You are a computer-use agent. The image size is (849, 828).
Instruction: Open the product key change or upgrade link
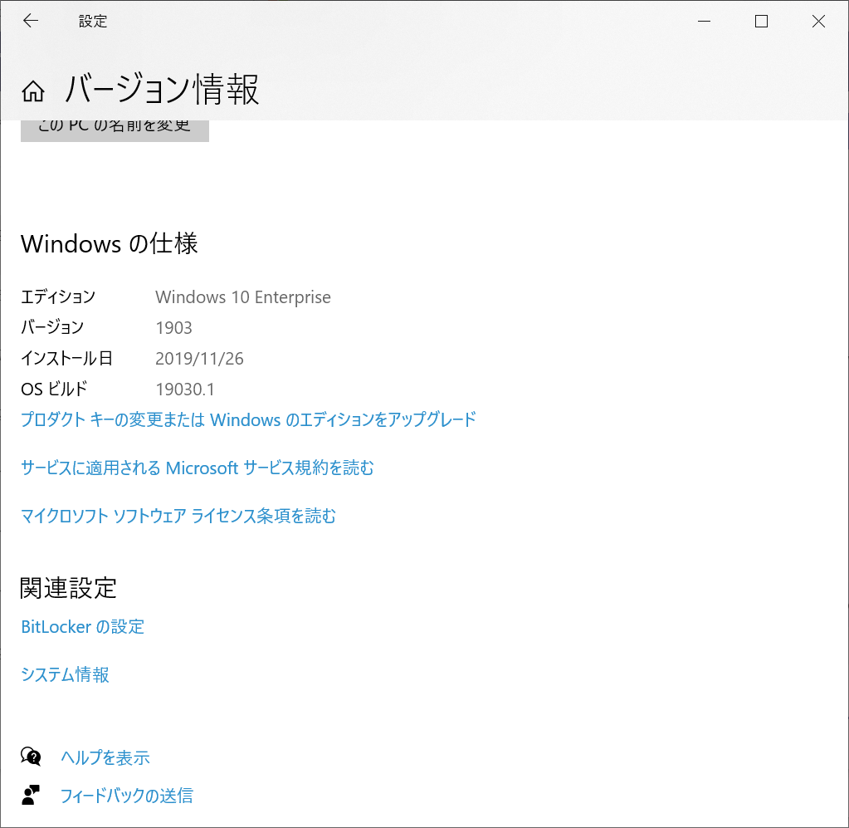248,419
